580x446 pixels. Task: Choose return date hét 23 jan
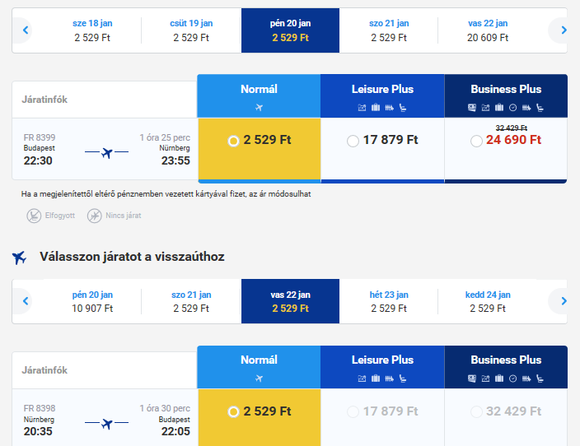coord(389,301)
